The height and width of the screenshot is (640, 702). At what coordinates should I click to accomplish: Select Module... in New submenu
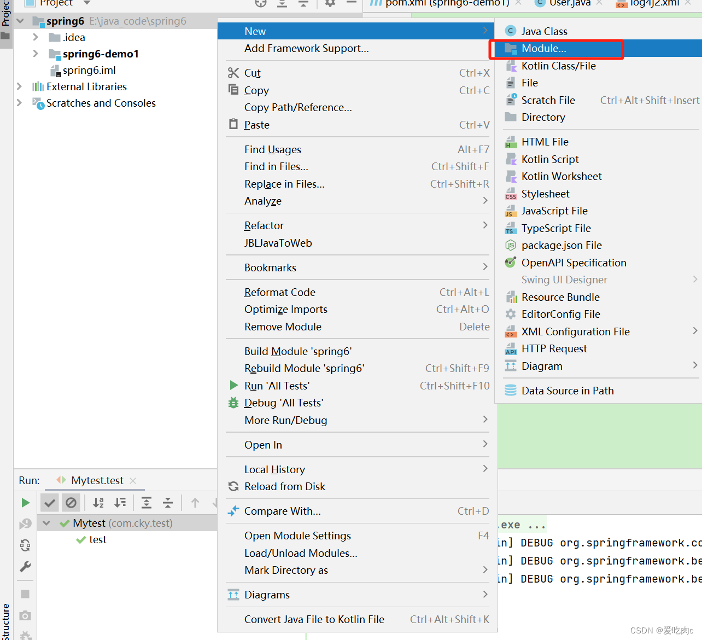click(x=598, y=48)
